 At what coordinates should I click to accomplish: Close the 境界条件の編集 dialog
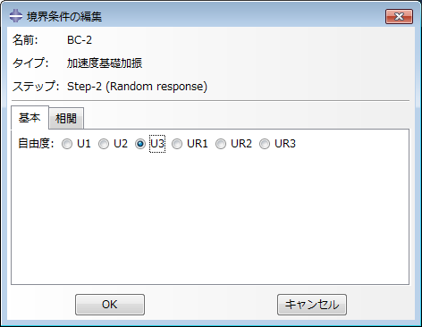pyautogui.click(x=399, y=16)
